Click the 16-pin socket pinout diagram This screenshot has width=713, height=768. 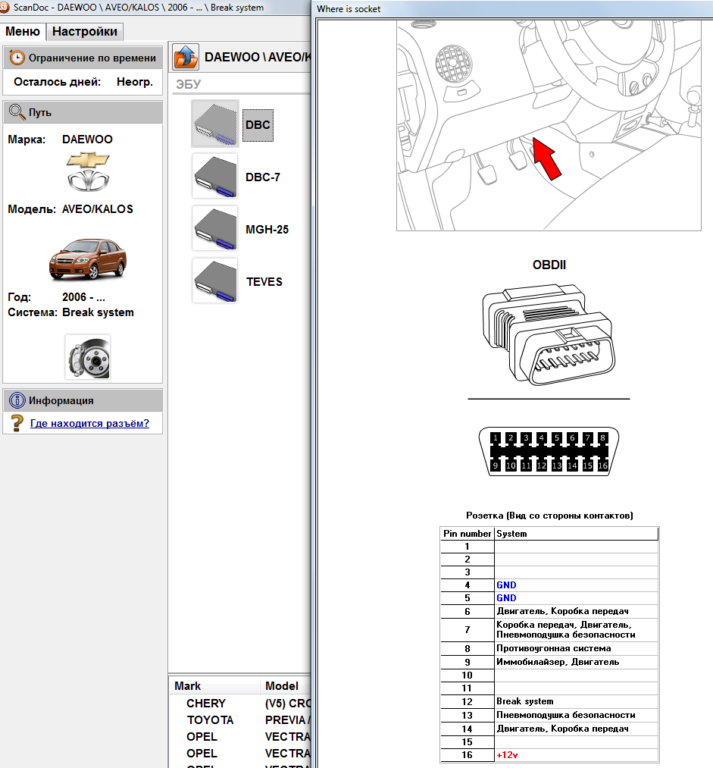tap(549, 451)
